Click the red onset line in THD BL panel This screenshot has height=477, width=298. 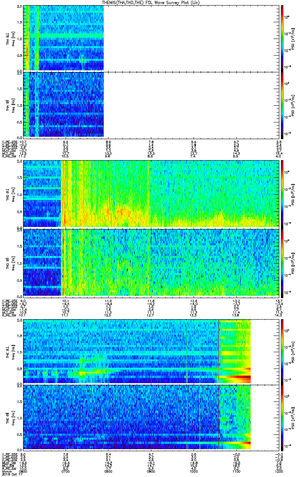[x=65, y=194]
